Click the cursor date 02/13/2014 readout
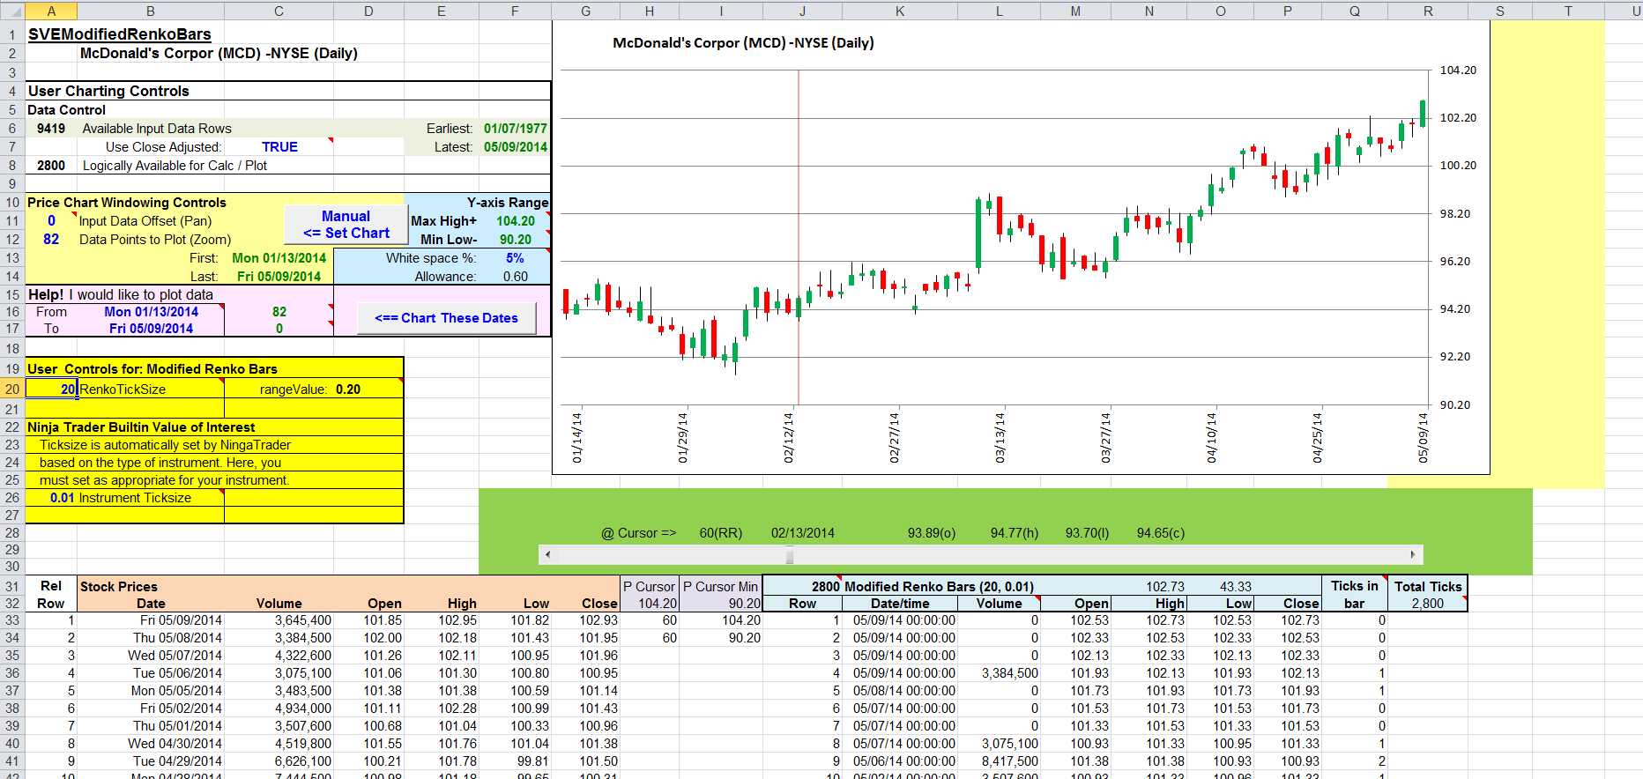This screenshot has height=779, width=1643. (802, 533)
